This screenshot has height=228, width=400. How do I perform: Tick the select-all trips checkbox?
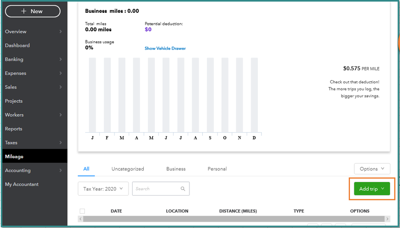tap(82, 211)
